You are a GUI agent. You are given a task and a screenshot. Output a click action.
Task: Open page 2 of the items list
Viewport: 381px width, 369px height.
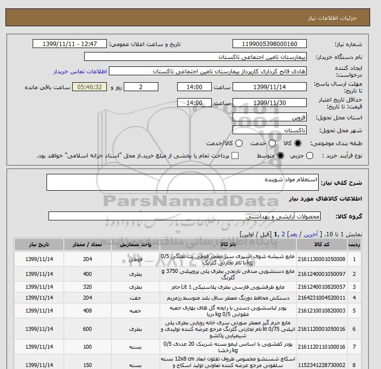click(283, 234)
